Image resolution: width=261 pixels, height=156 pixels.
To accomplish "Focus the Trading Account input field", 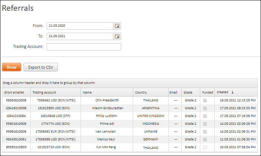I will tap(84, 47).
